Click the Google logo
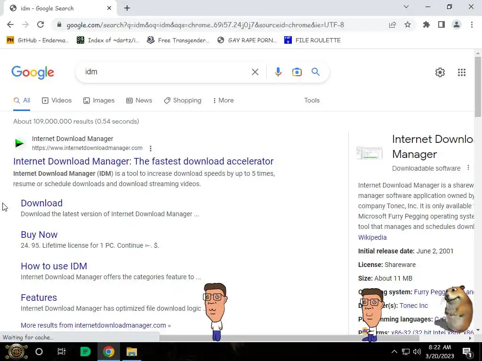 tap(33, 73)
